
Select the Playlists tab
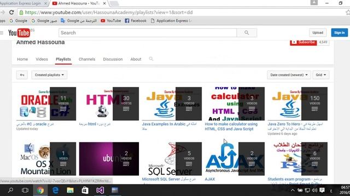tap(63, 59)
